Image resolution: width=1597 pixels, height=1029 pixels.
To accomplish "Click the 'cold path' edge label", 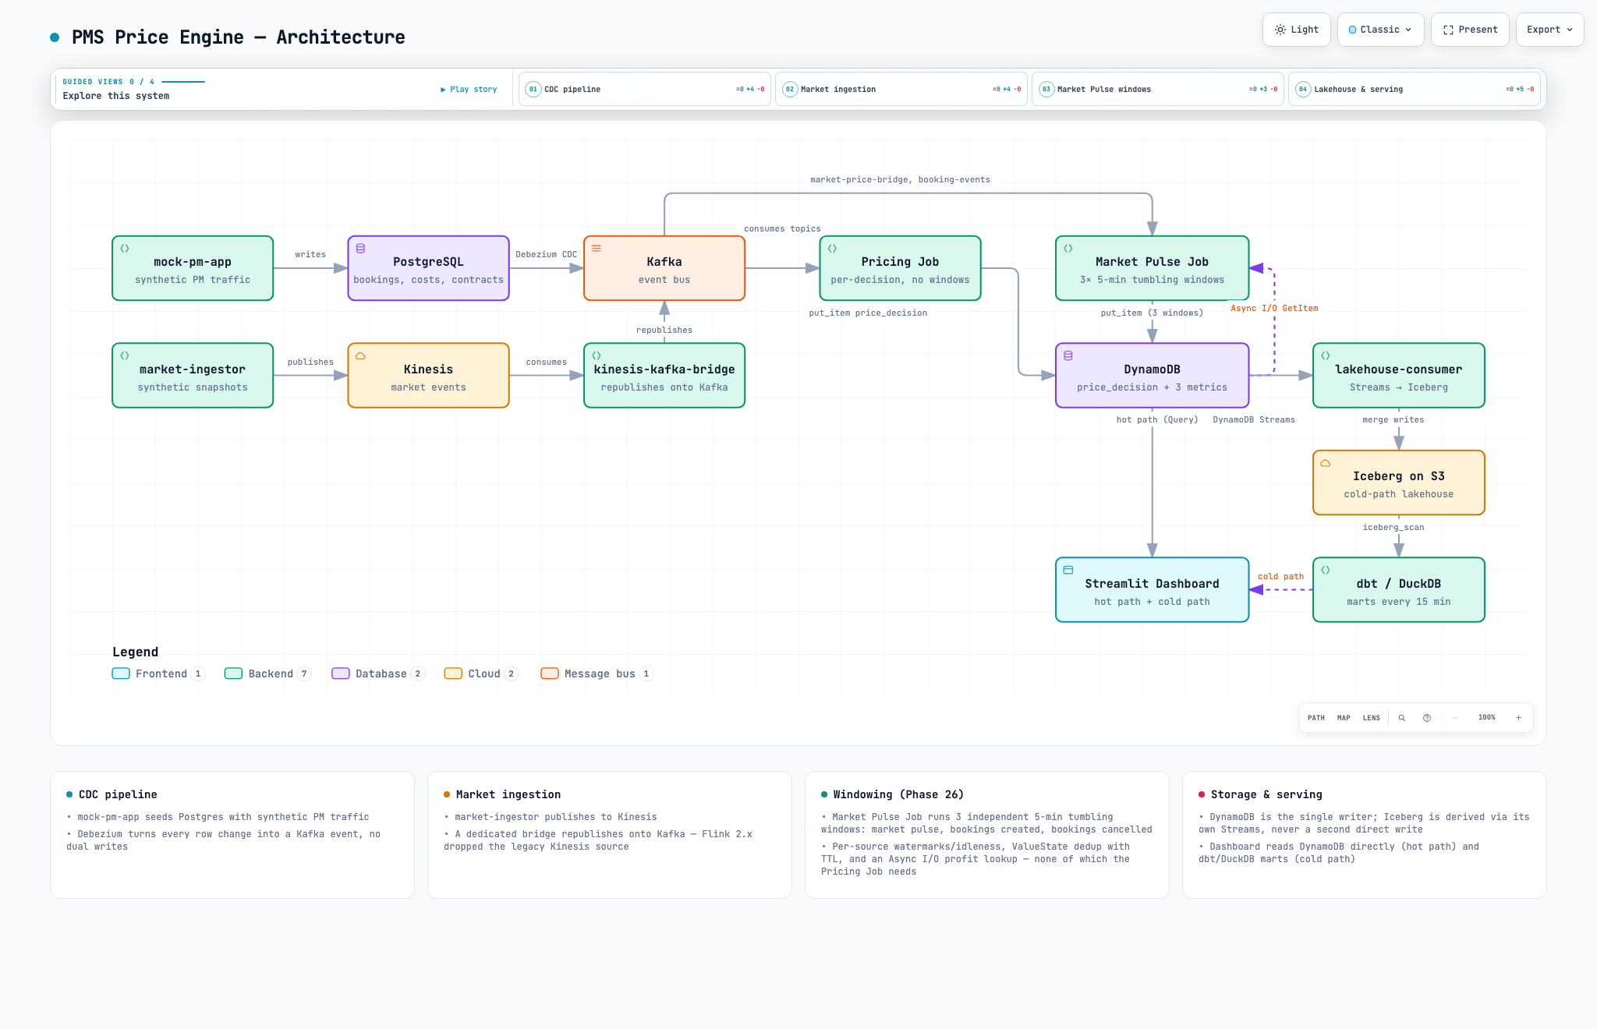I will click(1280, 577).
